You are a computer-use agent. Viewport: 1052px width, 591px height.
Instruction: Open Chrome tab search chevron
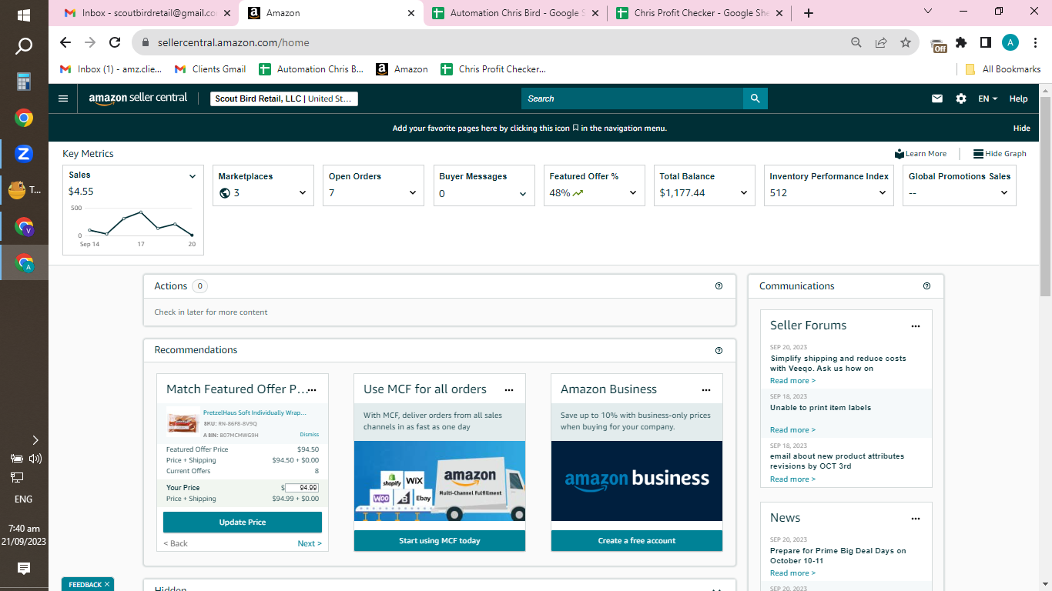coord(927,12)
